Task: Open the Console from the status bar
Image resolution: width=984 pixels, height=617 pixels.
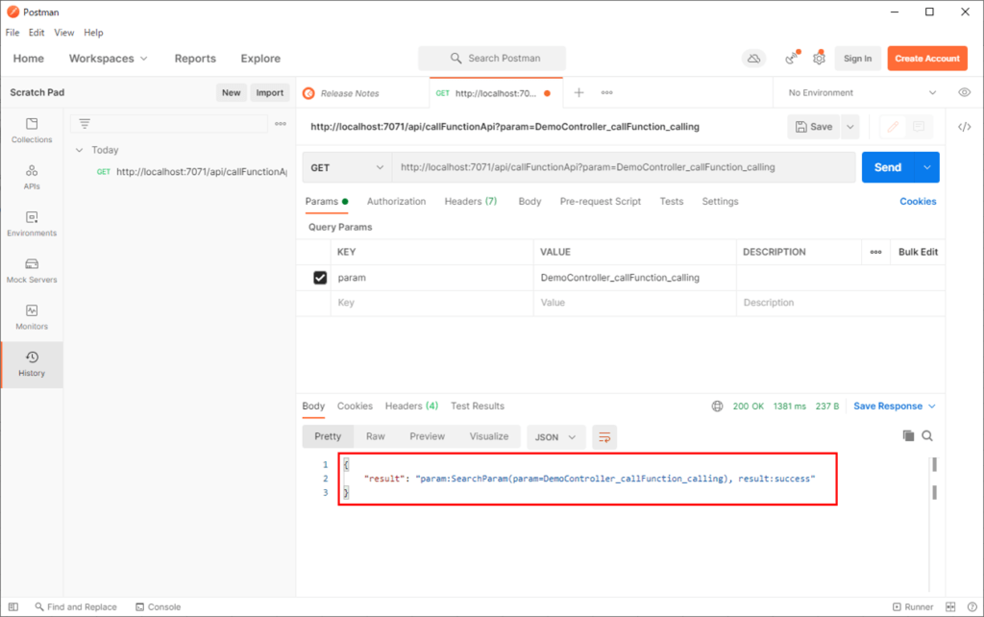Action: [x=158, y=606]
